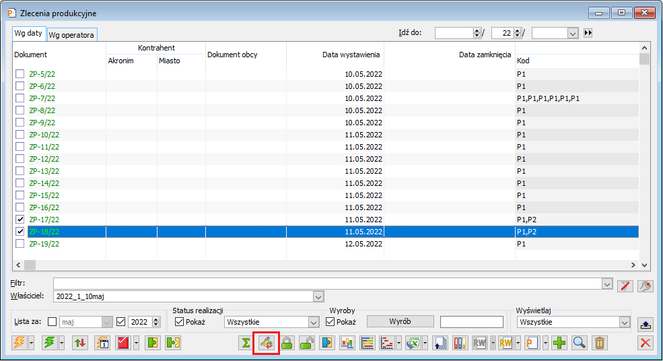
Task: Enable the month checkbox next to maj
Action: point(52,322)
